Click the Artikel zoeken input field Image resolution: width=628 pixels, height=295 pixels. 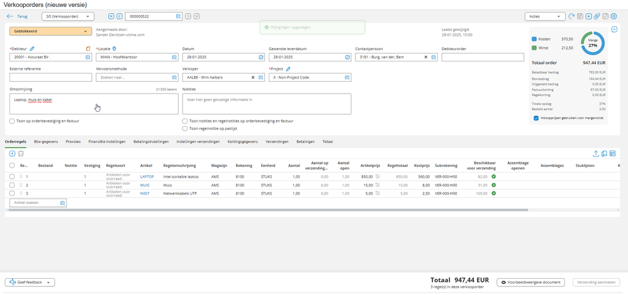tap(38, 203)
